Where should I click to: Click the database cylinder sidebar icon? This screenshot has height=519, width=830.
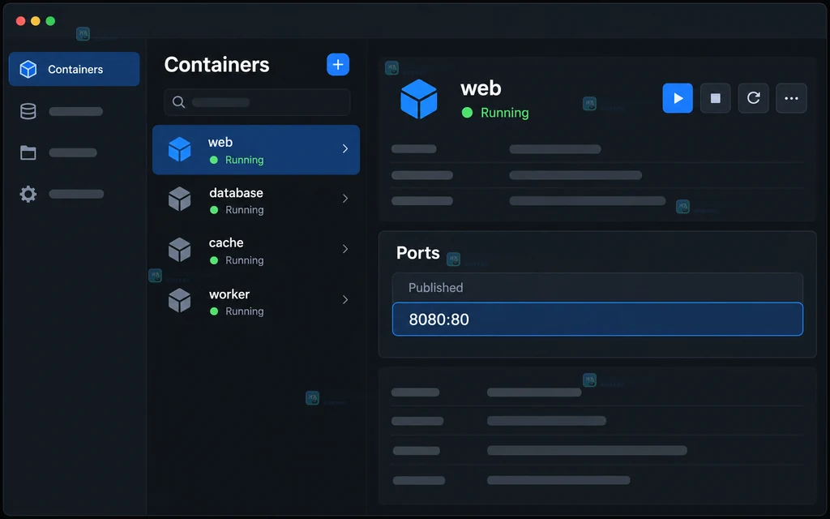click(x=28, y=111)
